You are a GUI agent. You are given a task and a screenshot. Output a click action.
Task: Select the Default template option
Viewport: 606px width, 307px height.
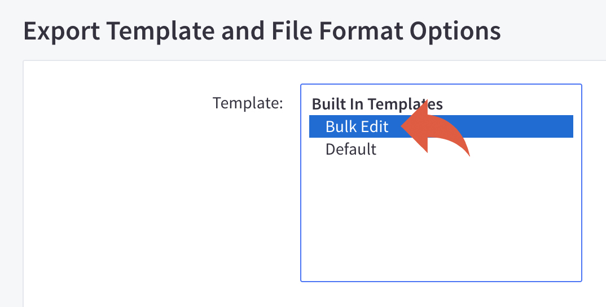(x=441, y=149)
